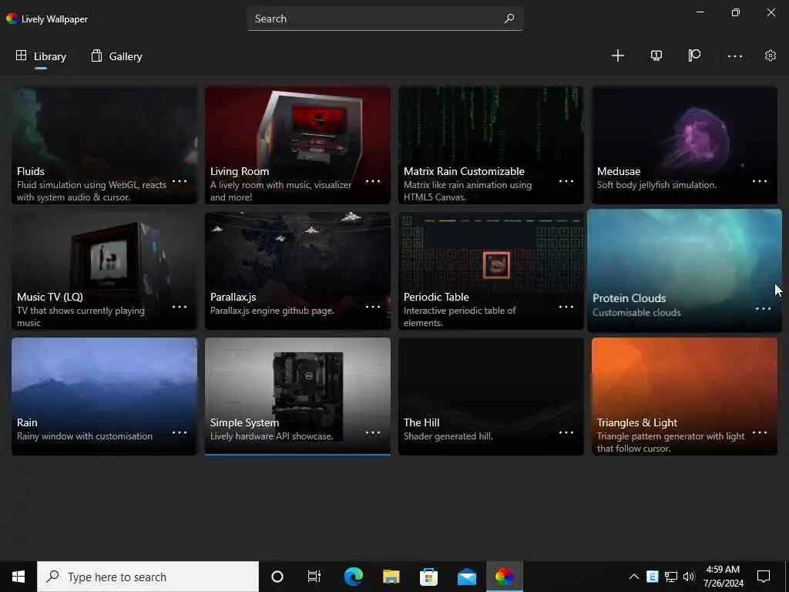Click Lively Wallpaper taskbar icon
This screenshot has height=592, width=789.
click(x=504, y=577)
